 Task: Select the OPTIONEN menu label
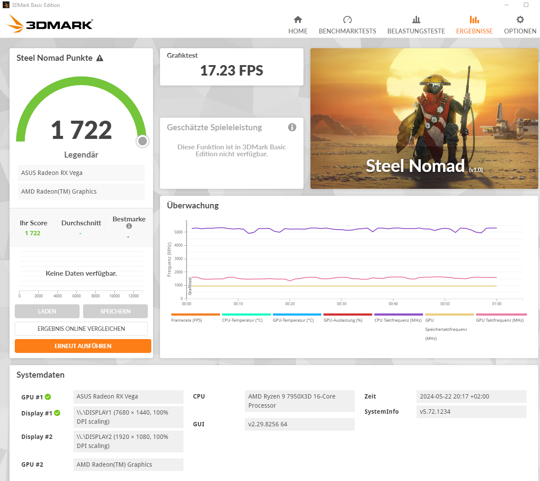pyautogui.click(x=520, y=31)
